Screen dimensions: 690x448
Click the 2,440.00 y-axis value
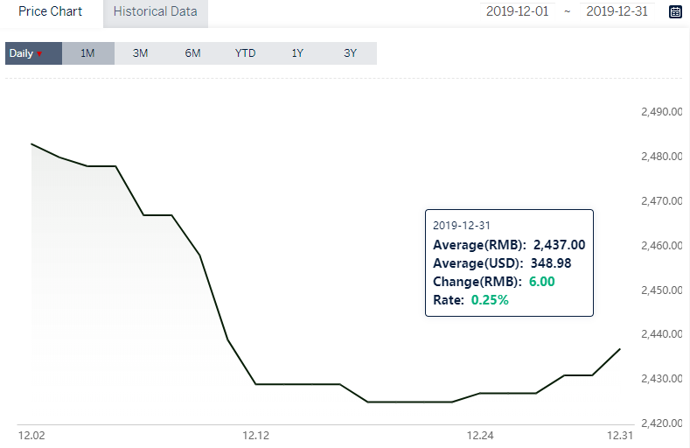click(x=661, y=334)
